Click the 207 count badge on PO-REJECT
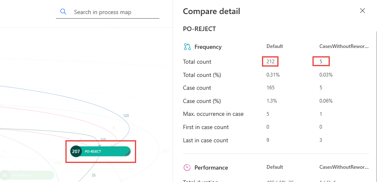The width and height of the screenshot is (377, 182). tap(76, 151)
